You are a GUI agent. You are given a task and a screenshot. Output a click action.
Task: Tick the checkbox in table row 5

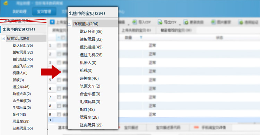pos(59,80)
